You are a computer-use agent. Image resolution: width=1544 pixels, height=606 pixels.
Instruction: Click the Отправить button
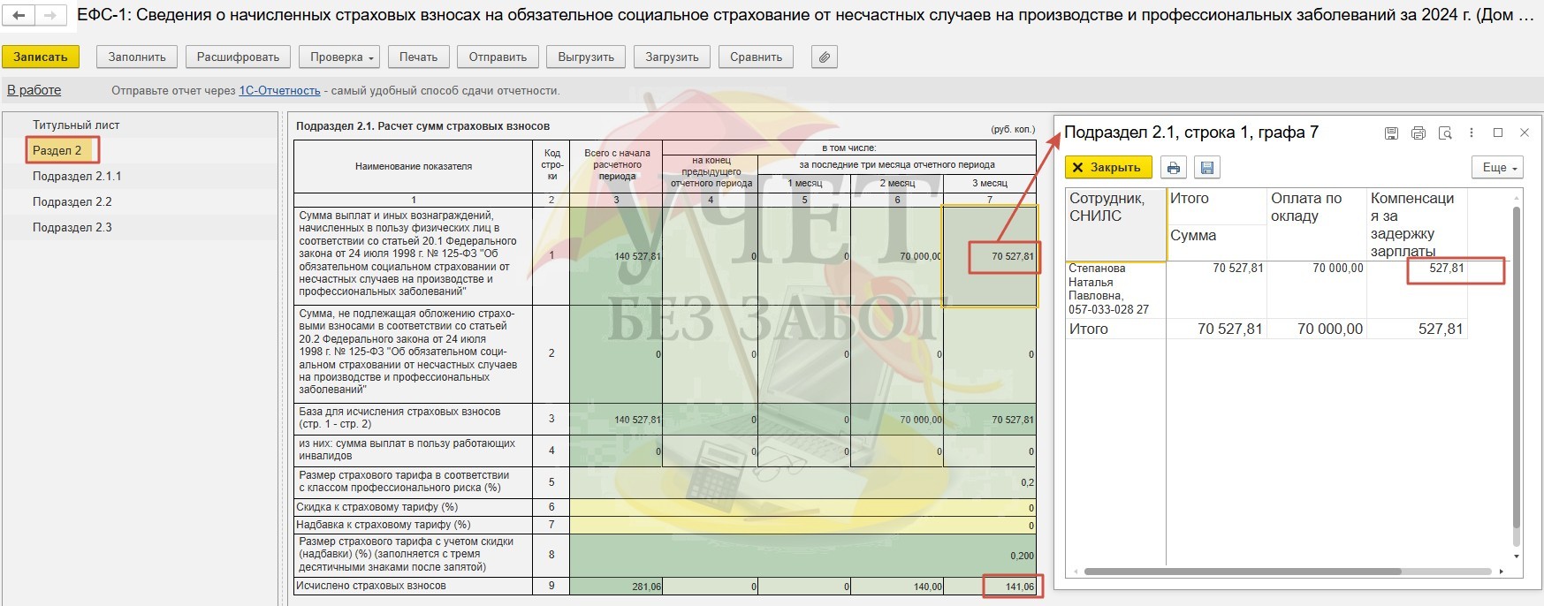tap(498, 57)
